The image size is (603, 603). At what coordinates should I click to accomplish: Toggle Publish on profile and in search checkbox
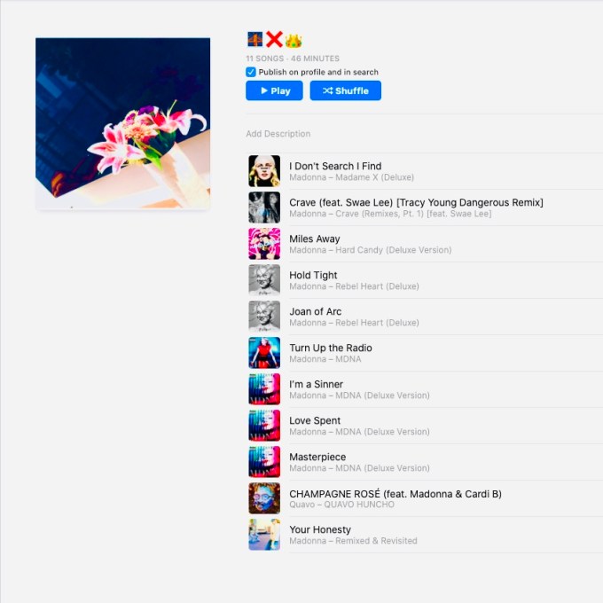coord(250,72)
